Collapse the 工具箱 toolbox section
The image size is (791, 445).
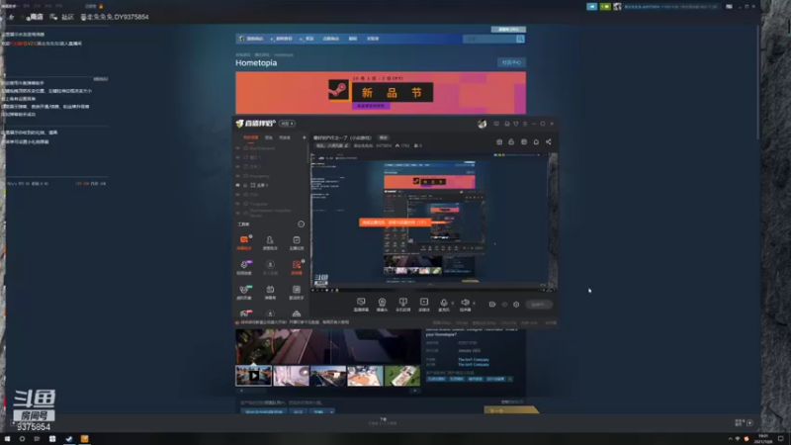click(302, 224)
